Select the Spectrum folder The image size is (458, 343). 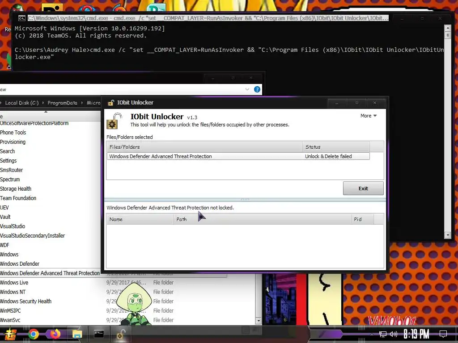[x=10, y=180]
